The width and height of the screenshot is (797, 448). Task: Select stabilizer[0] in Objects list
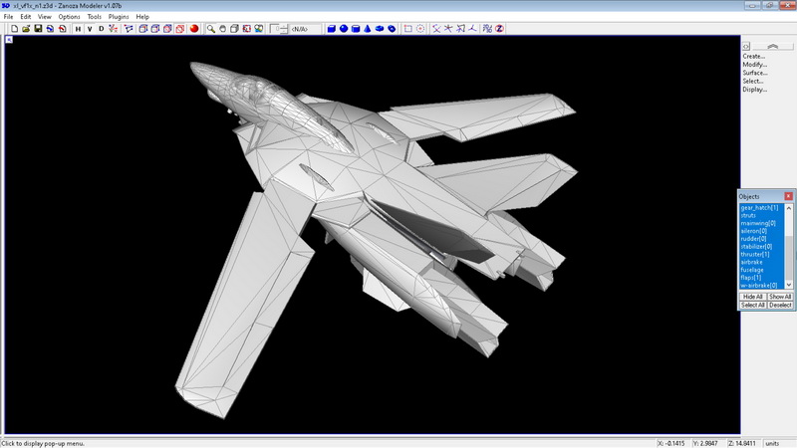[762, 246]
